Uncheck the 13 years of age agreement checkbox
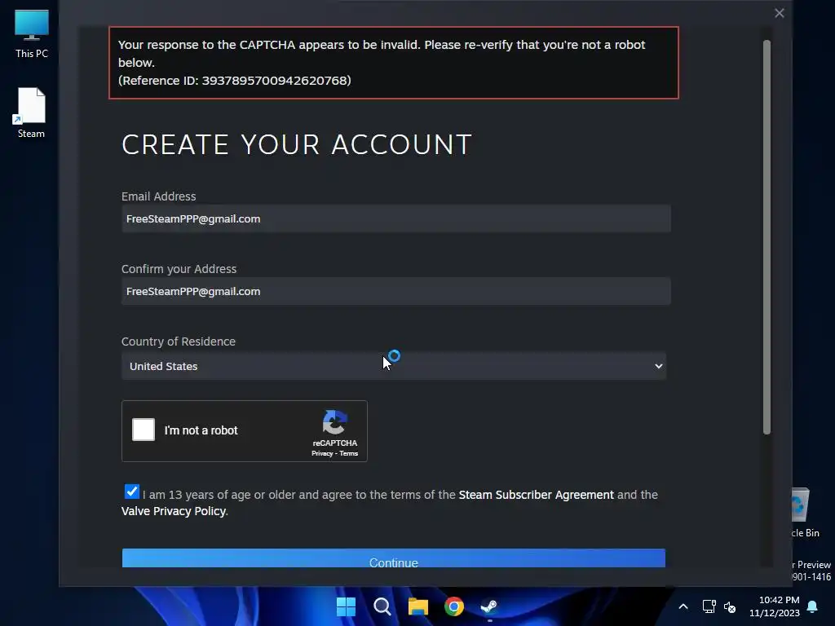Viewport: 835px width, 626px height. [x=131, y=492]
